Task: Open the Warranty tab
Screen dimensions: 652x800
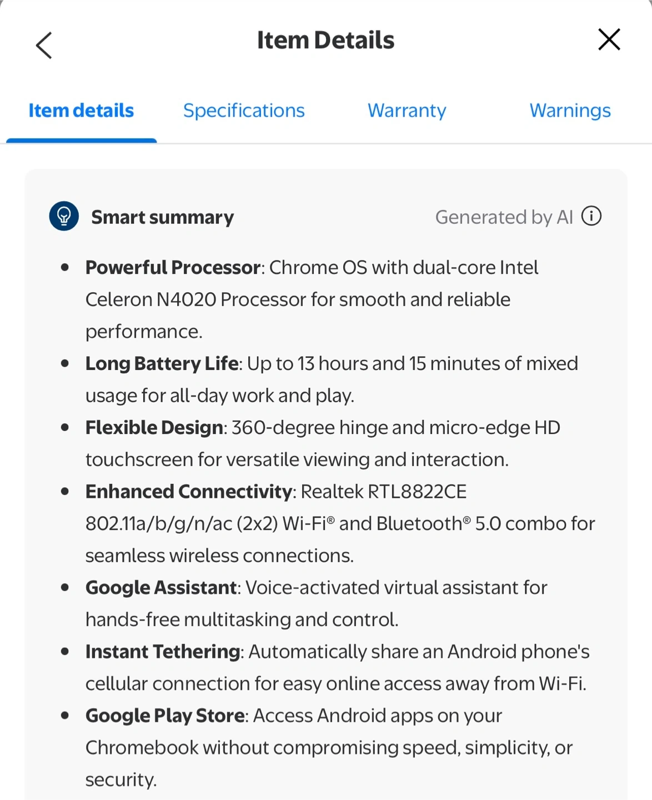Action: 407,111
